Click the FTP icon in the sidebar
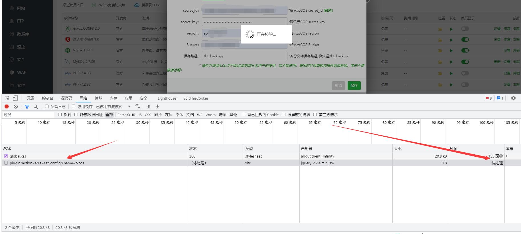This screenshot has width=521, height=234. [x=12, y=21]
